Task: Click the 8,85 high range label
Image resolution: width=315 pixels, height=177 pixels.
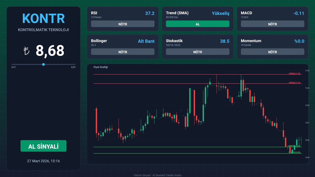Action: pyautogui.click(x=73, y=67)
